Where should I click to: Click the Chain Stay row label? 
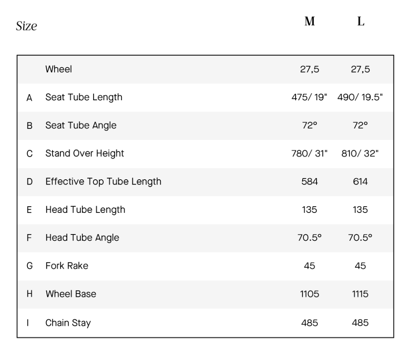[x=68, y=322]
